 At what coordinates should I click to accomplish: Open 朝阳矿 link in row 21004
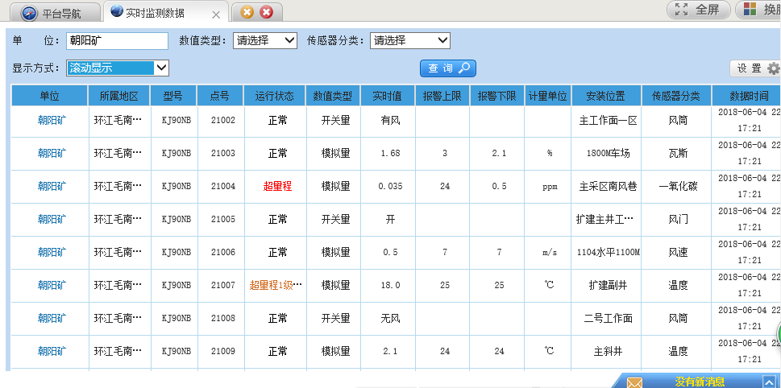(52, 186)
